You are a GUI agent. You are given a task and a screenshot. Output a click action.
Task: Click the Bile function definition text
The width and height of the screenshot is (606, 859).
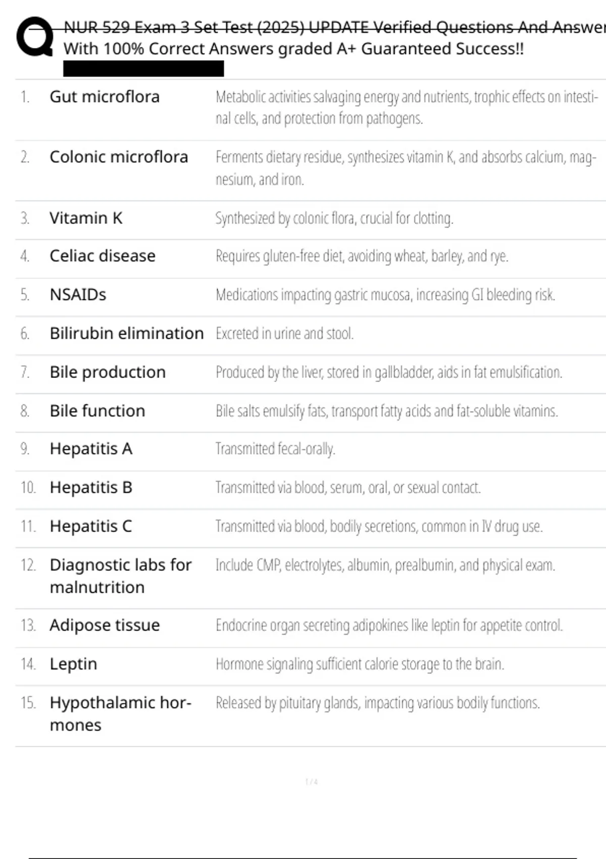pyautogui.click(x=387, y=411)
